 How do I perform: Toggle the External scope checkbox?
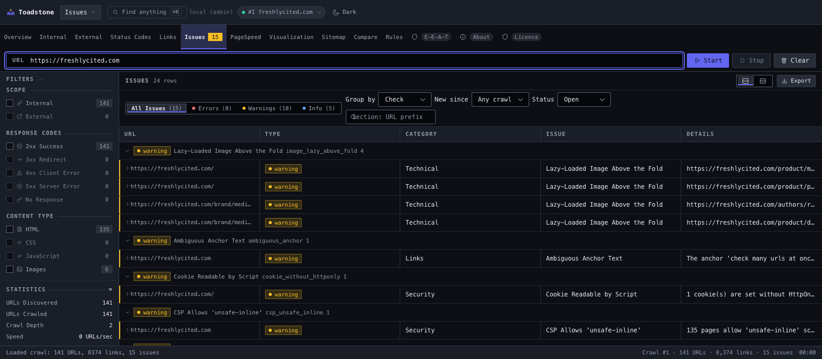pyautogui.click(x=10, y=116)
